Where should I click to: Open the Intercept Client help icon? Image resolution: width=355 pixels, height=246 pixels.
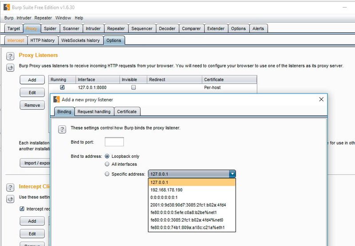pyautogui.click(x=10, y=187)
